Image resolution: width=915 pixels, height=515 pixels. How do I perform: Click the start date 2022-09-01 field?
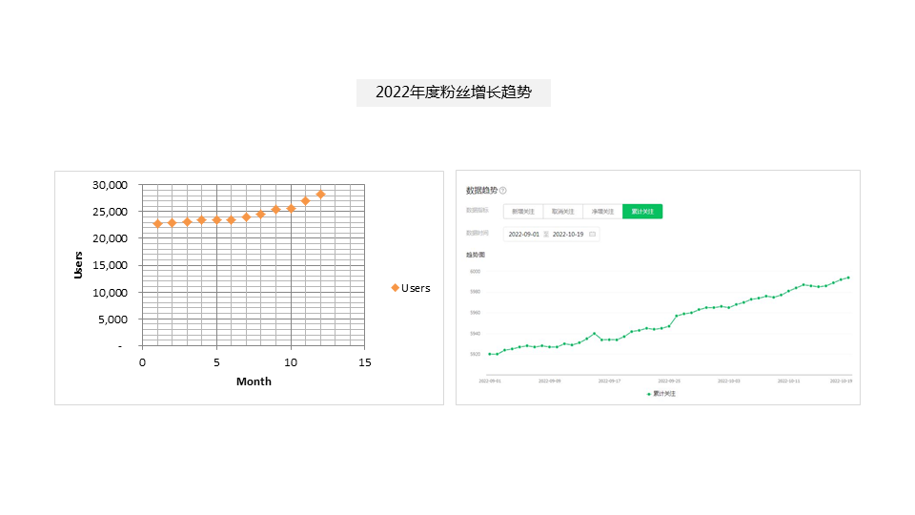click(523, 234)
